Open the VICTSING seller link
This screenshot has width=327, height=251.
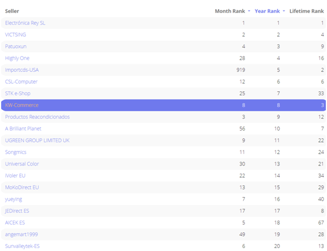pyautogui.click(x=15, y=35)
